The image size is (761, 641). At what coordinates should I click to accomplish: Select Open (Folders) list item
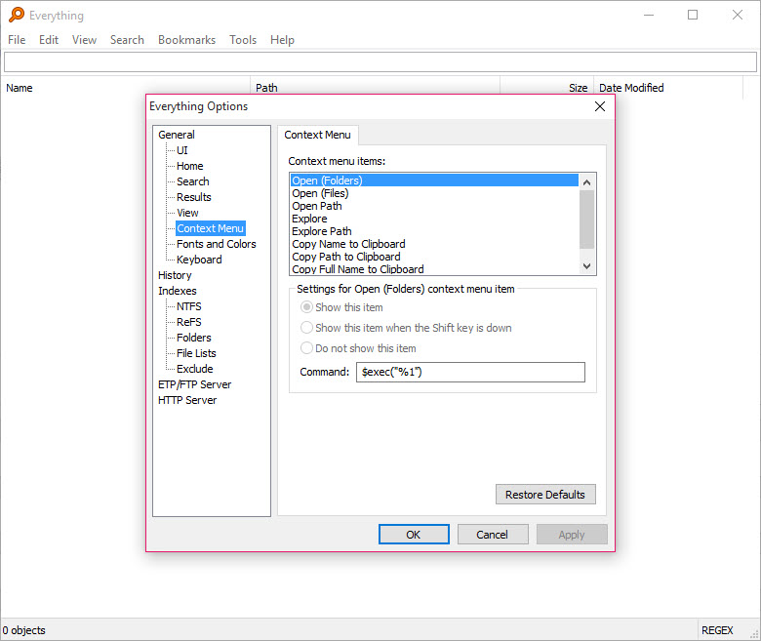434,180
